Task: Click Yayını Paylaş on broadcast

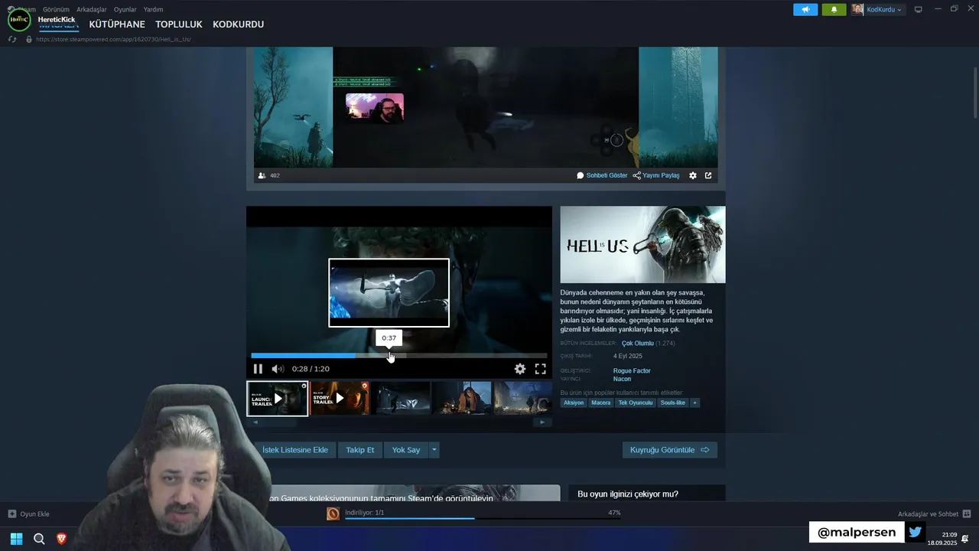Action: (x=656, y=175)
